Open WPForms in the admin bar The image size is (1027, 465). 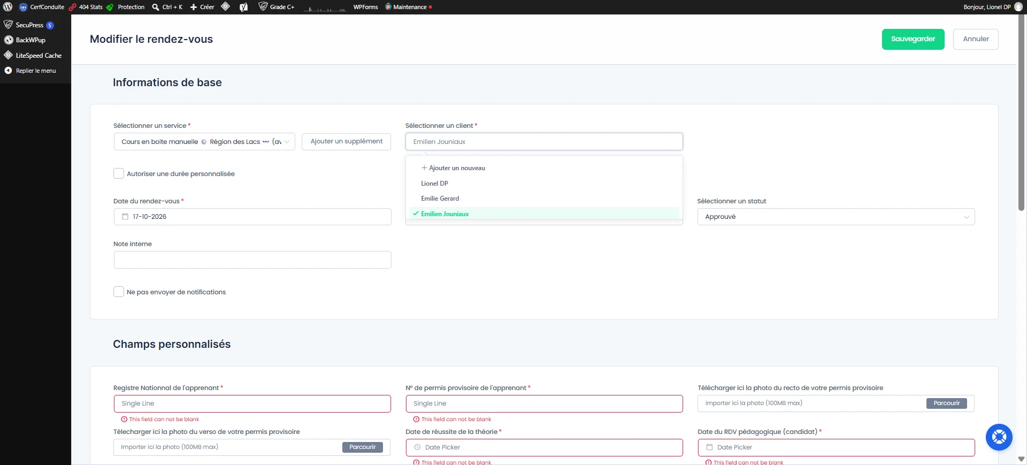click(365, 7)
